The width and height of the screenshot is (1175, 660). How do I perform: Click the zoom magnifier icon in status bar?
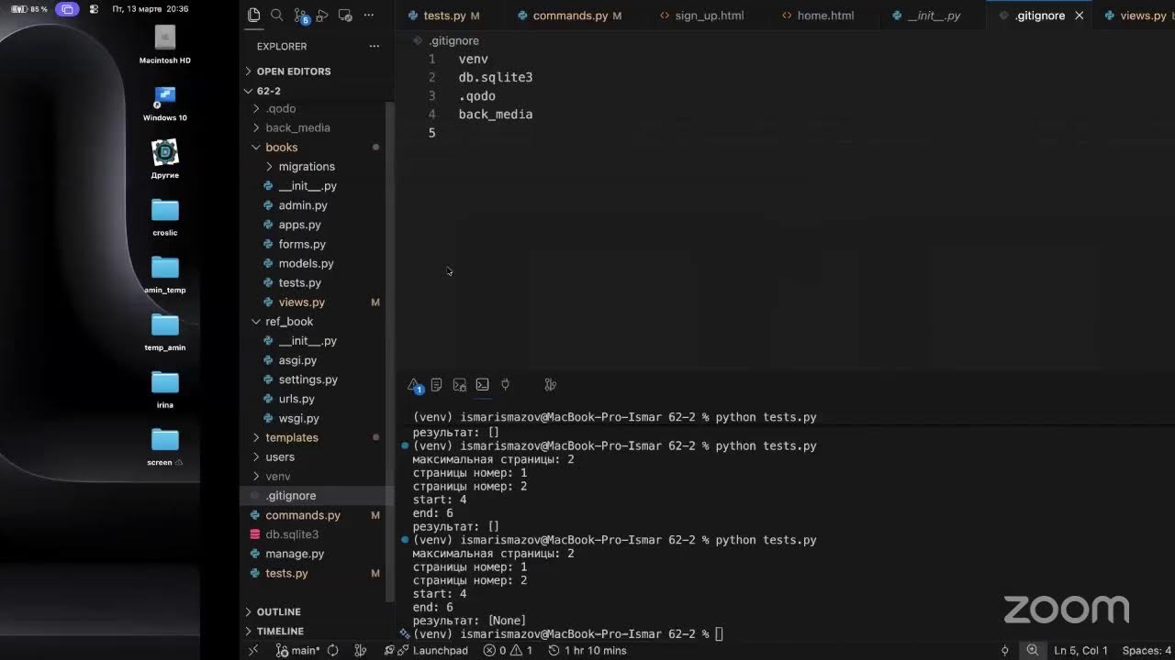tap(1033, 650)
